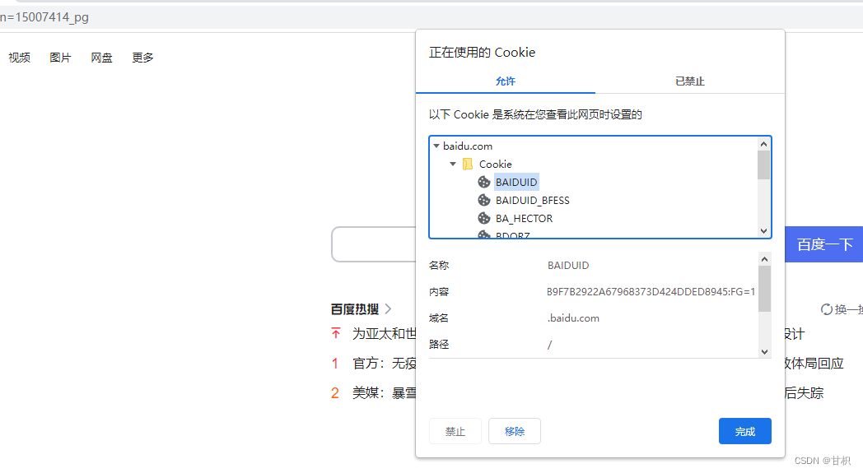The image size is (863, 473).
Task: Click the yellow Cookie folder icon
Action: click(x=467, y=164)
